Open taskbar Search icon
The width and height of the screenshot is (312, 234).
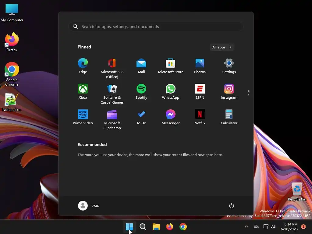click(x=143, y=227)
